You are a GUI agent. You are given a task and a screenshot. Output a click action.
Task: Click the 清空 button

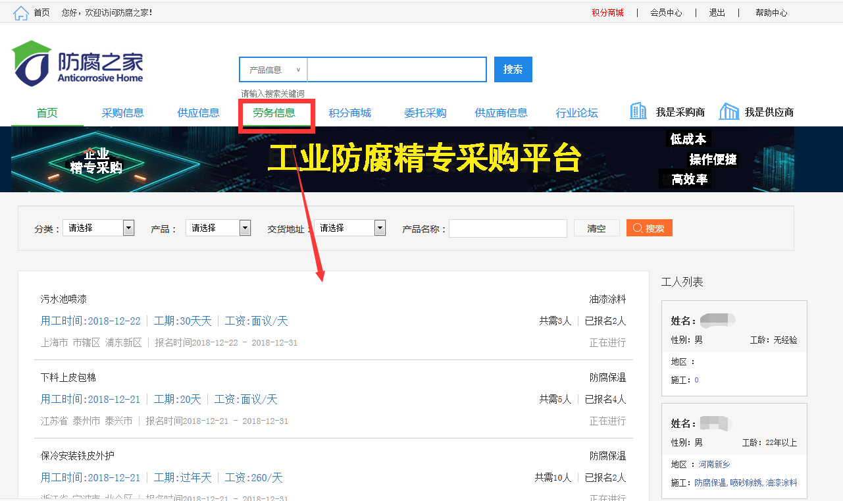(596, 228)
